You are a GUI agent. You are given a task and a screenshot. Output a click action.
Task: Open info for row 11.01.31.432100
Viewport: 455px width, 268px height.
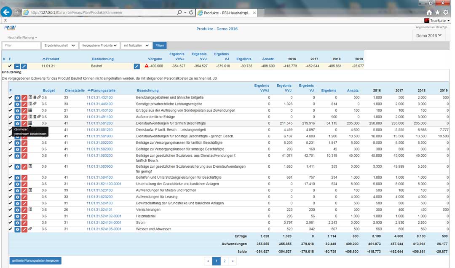[x=17, y=98]
